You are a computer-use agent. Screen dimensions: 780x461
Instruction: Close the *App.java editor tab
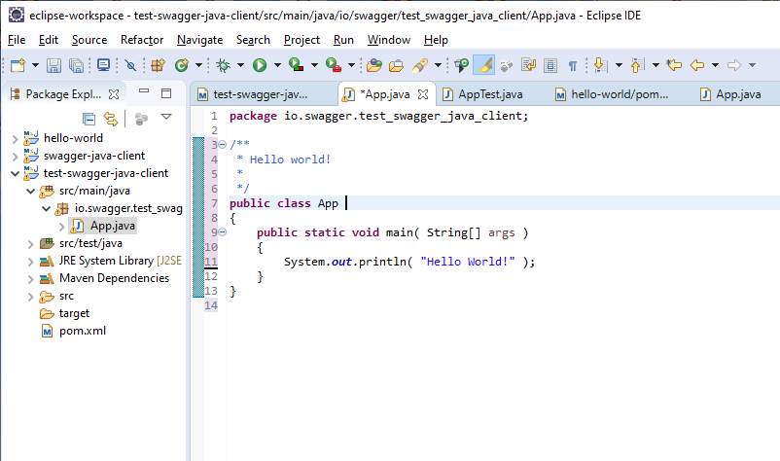[424, 94]
